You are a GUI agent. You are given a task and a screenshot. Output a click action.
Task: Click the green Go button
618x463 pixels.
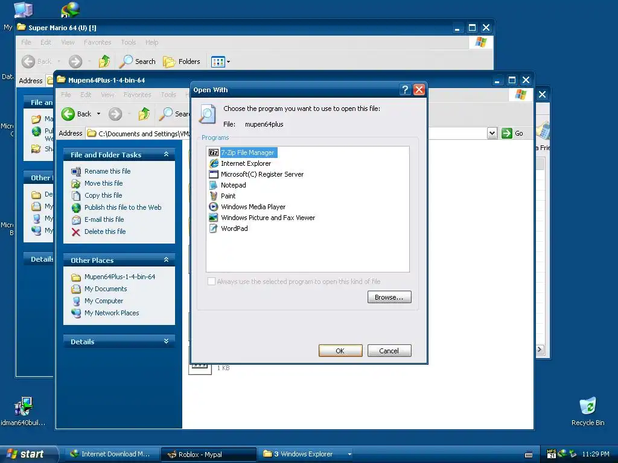(x=512, y=133)
